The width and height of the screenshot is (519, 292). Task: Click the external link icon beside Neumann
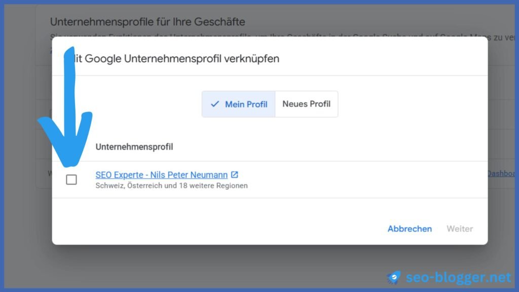[x=234, y=174]
